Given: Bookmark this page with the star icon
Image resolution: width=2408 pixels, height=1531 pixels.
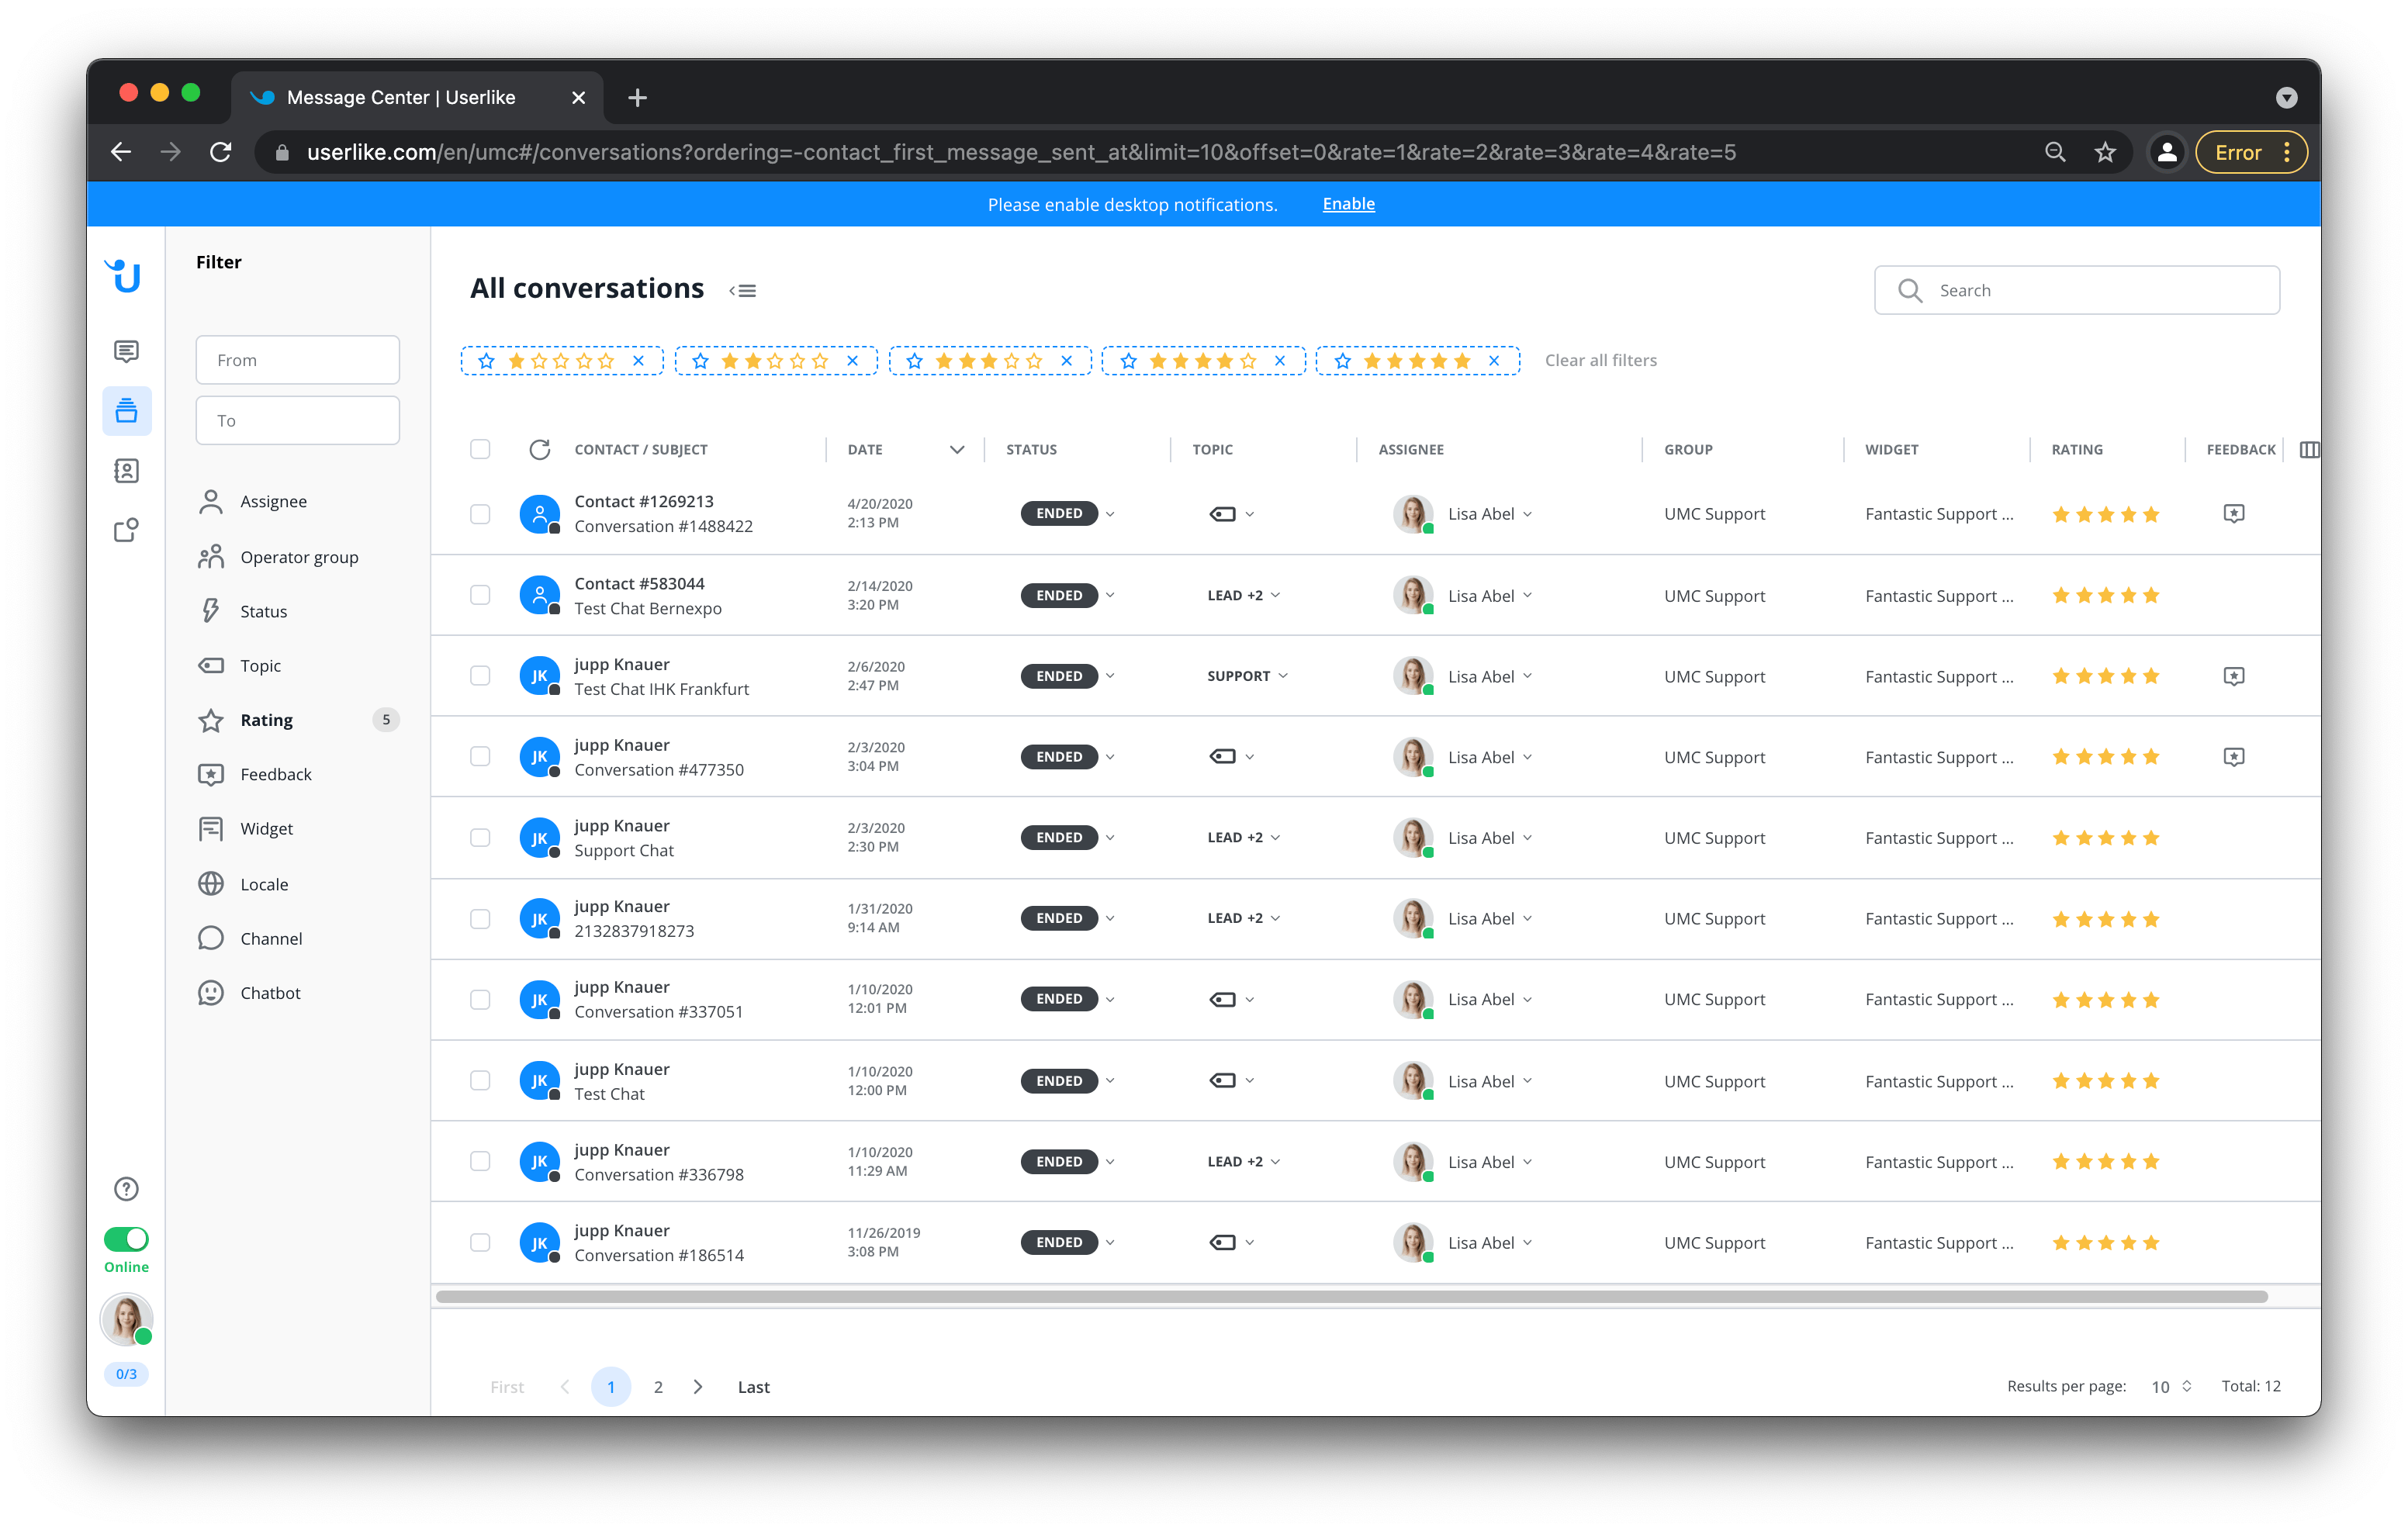Looking at the screenshot, I should pos(2105,152).
